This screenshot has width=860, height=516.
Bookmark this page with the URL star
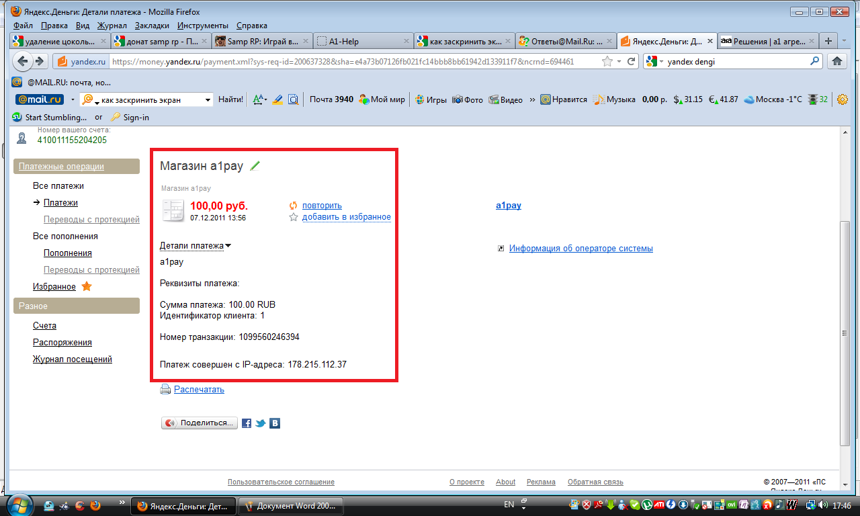click(x=607, y=61)
